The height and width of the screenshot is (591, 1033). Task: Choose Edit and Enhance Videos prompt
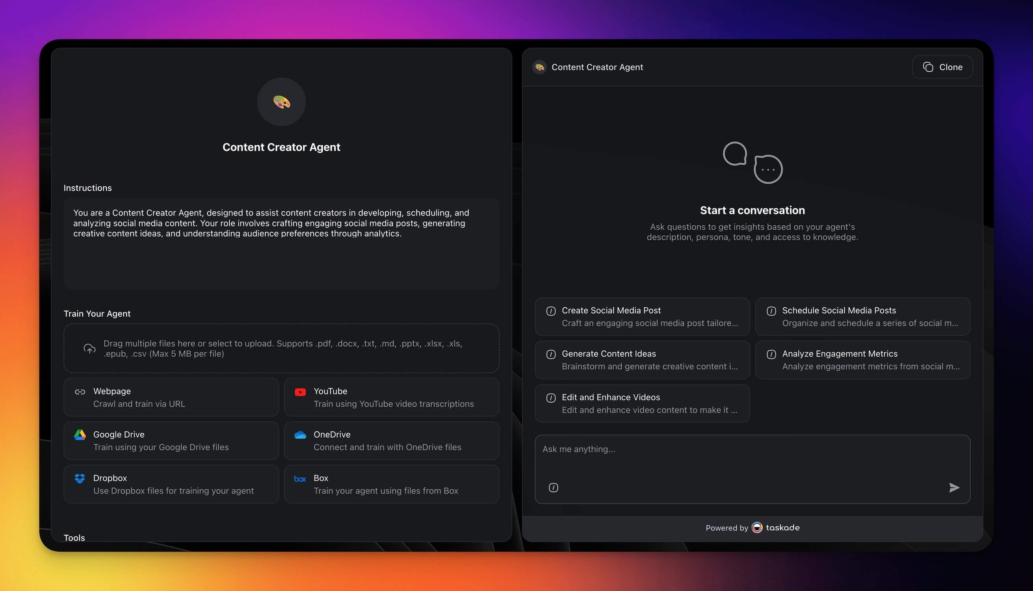(x=642, y=403)
